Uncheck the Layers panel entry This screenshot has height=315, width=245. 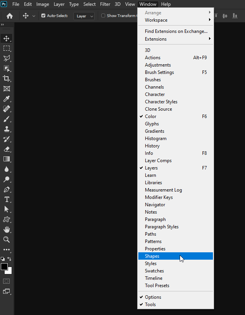[175, 168]
